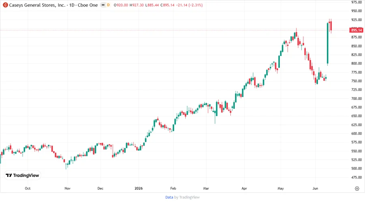The image size is (365, 202).
Task: Click the Cboe One exchange label
Action: tap(88, 5)
